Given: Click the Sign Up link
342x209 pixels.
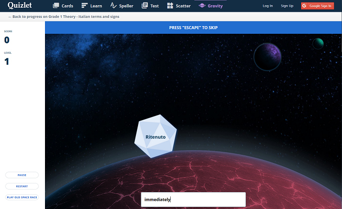Looking at the screenshot, I should pos(287,6).
